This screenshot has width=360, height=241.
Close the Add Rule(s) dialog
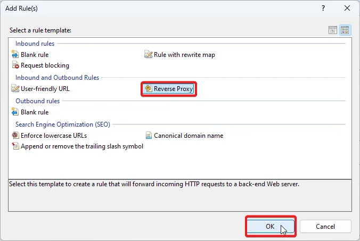(x=347, y=9)
